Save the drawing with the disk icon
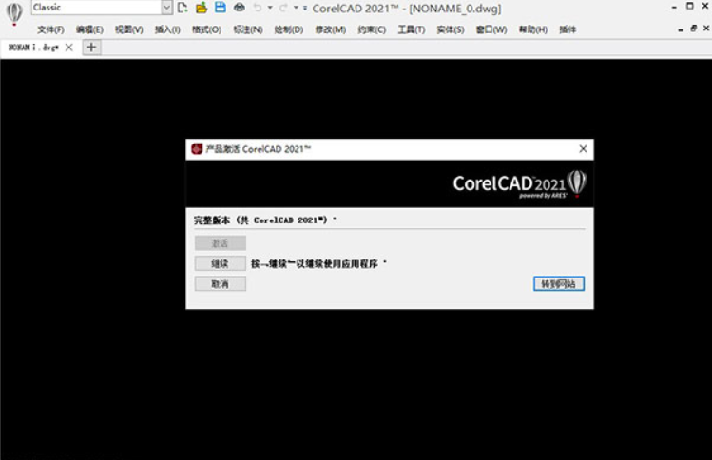The height and width of the screenshot is (460, 712). [x=221, y=8]
